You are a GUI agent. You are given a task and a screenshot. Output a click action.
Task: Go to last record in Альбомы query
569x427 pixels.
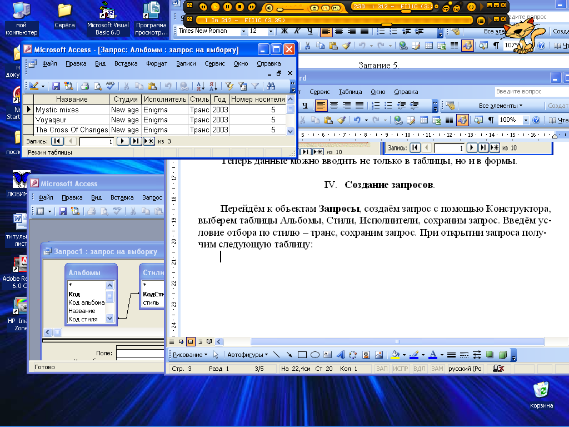136,141
